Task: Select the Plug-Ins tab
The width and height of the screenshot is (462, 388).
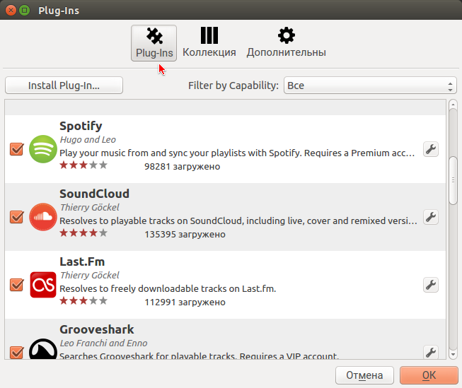Action: (154, 43)
